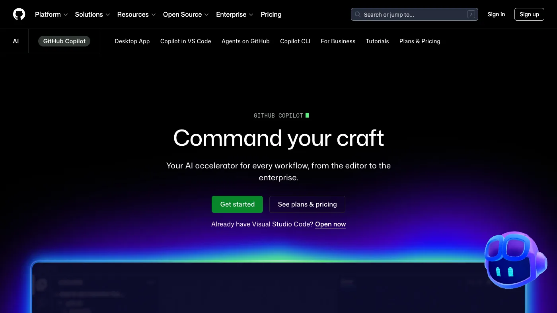Click the blurred editor preview window
This screenshot has height=313, width=557.
coord(278,287)
